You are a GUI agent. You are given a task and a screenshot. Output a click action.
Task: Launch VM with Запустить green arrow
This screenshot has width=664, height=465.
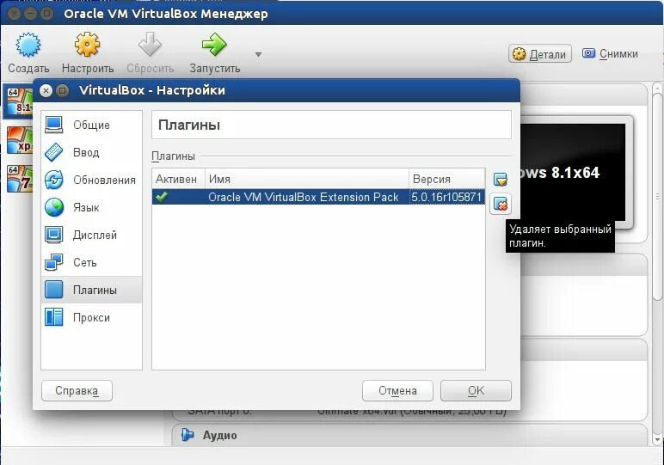214,45
